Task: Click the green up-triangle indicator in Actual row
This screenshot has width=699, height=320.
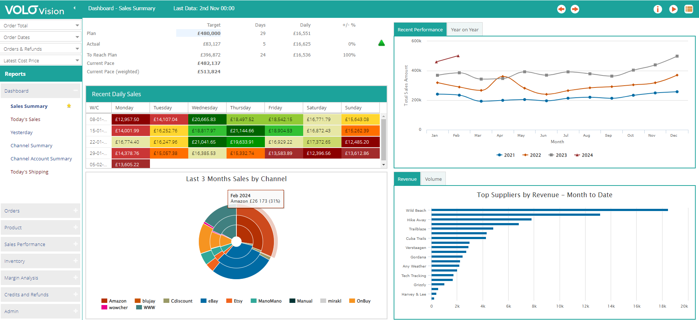Action: (x=382, y=43)
